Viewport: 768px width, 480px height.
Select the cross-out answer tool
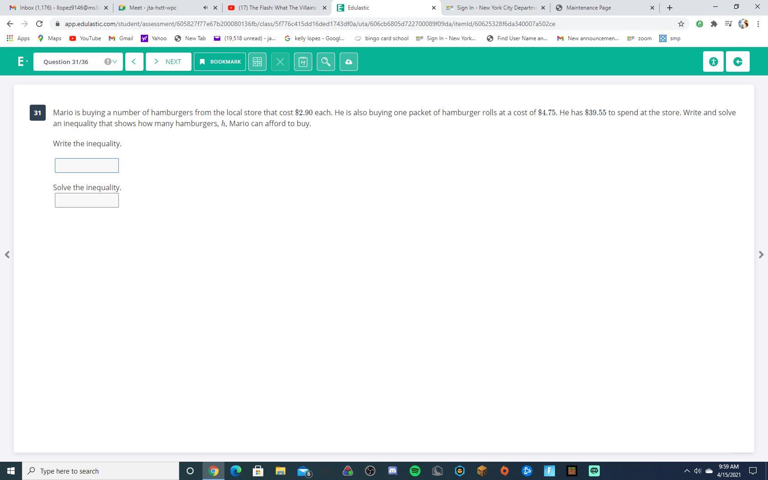click(280, 62)
